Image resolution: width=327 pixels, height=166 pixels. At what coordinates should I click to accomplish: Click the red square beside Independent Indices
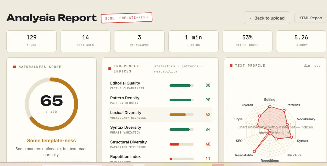110,69
